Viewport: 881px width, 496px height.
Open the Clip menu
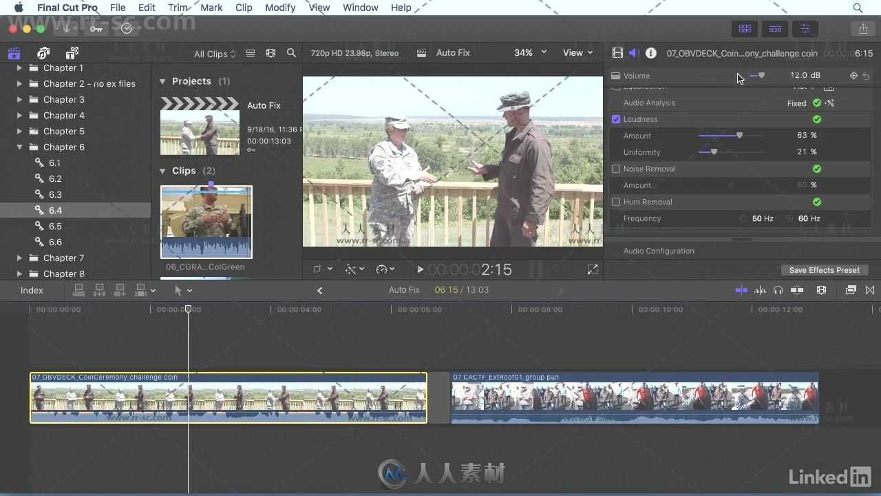244,8
